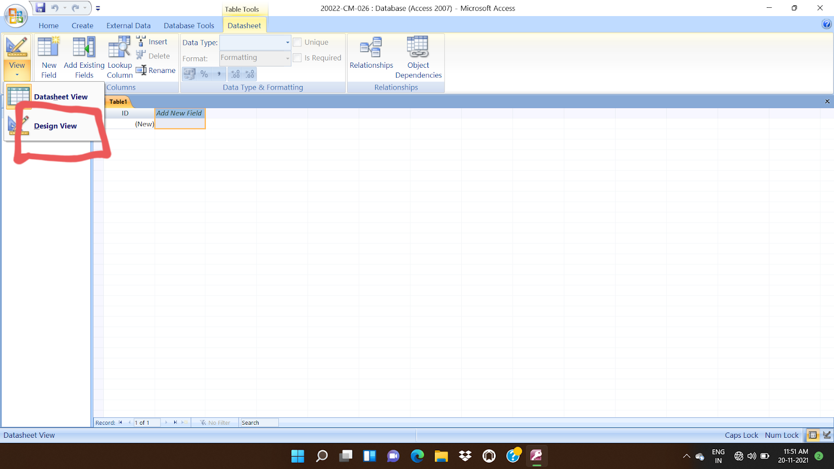
Task: Open the Undo history dropdown arrow
Action: pos(65,8)
